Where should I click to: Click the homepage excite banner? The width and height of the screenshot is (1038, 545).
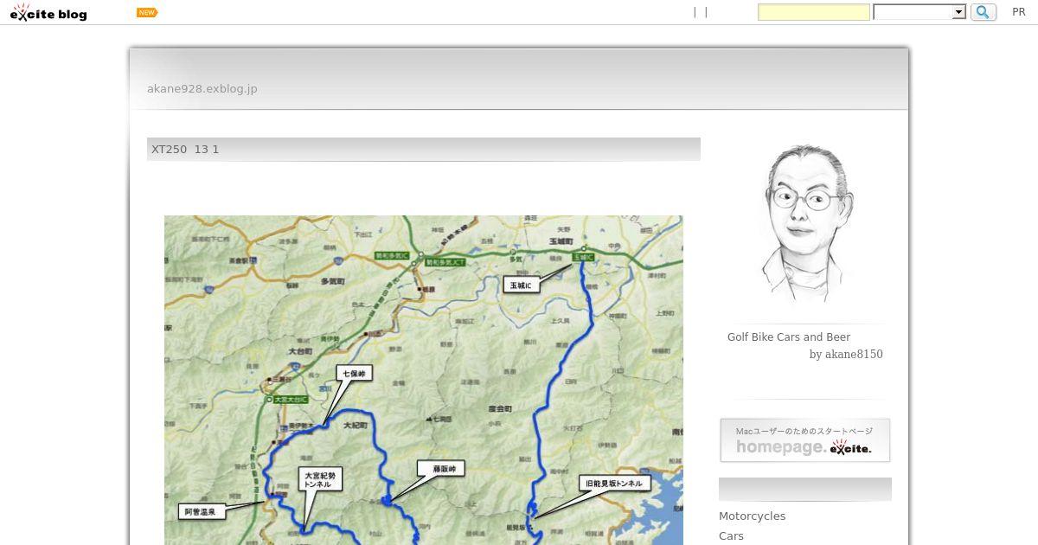[805, 440]
